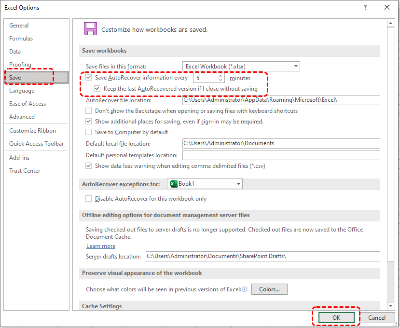
Task: Uncheck Keep the last AutoRecovered version
Action: (x=97, y=89)
